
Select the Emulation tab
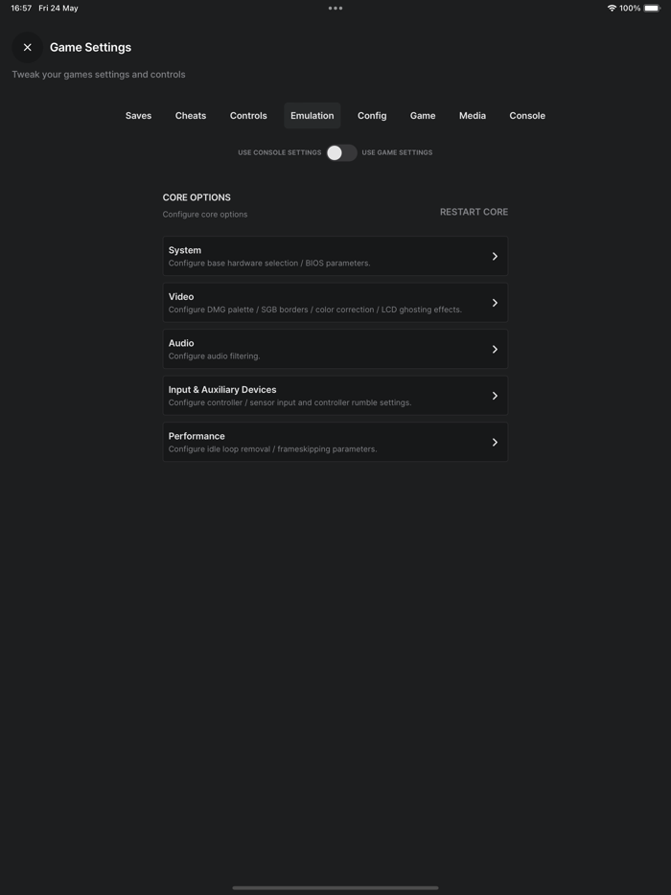[x=312, y=115]
